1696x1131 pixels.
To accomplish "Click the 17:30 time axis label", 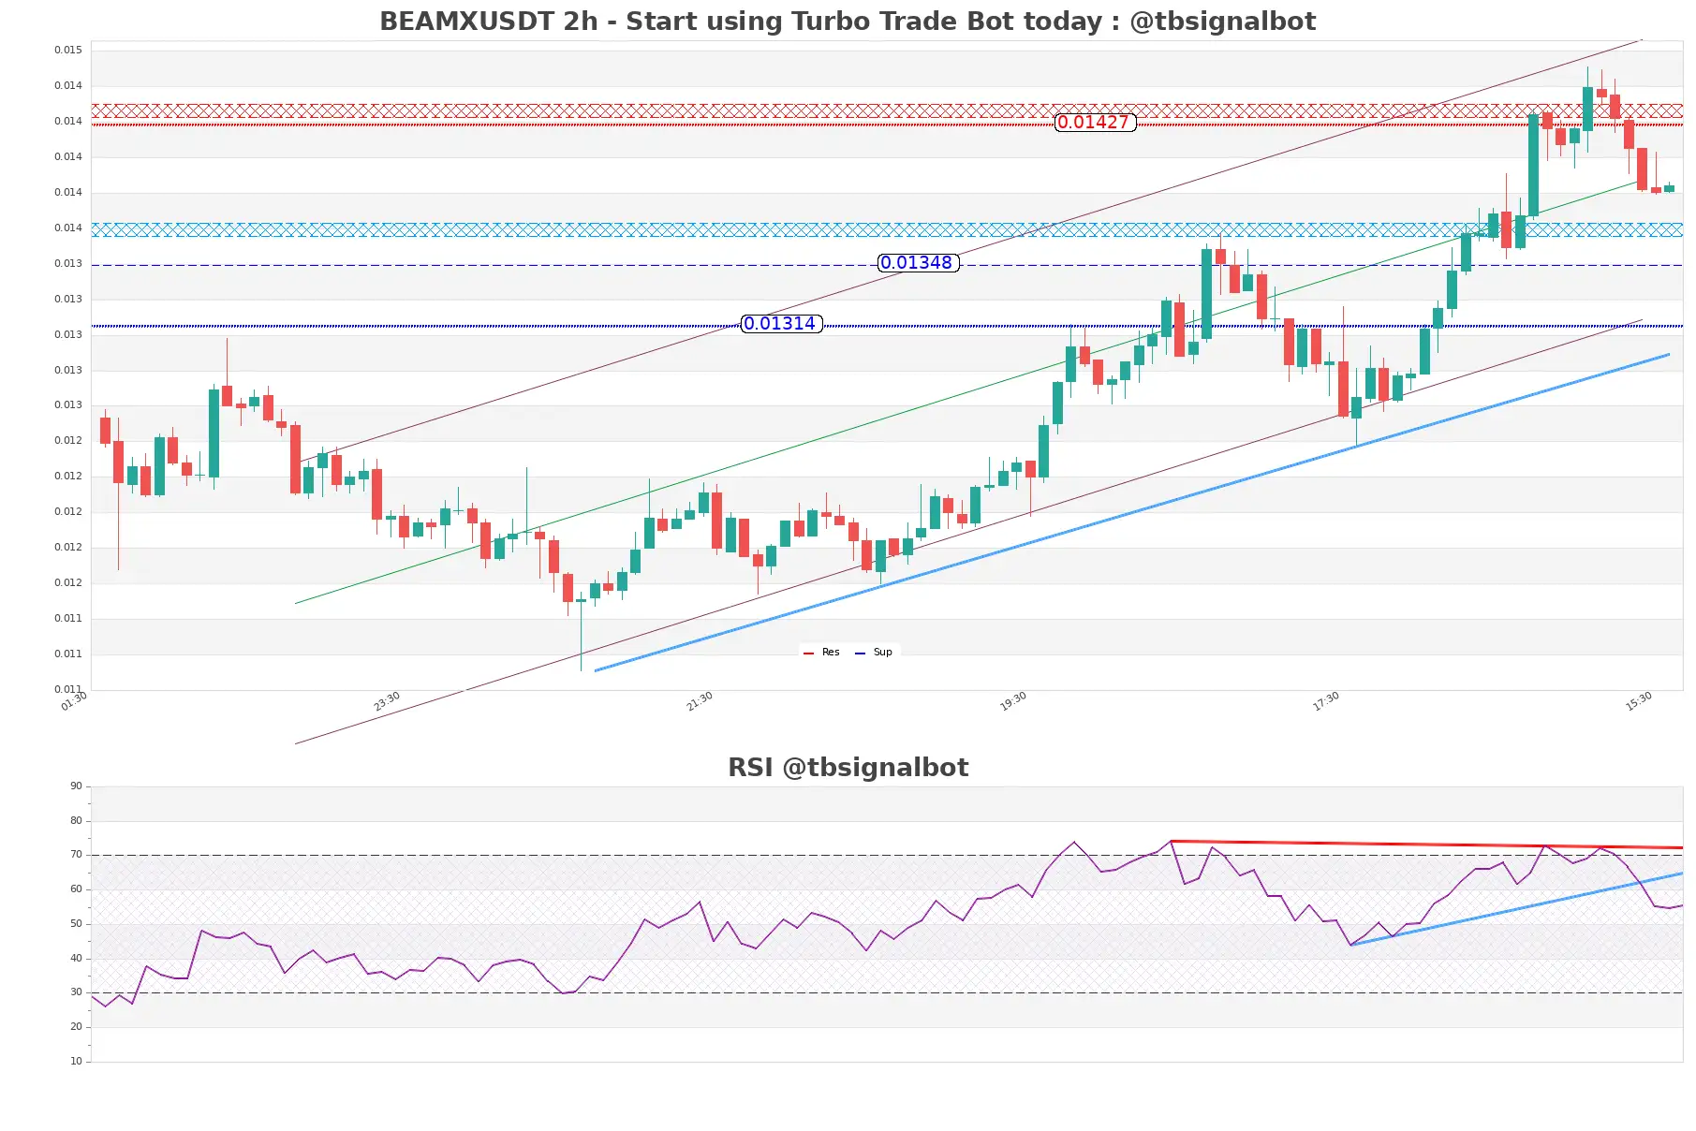I will tap(1326, 701).
